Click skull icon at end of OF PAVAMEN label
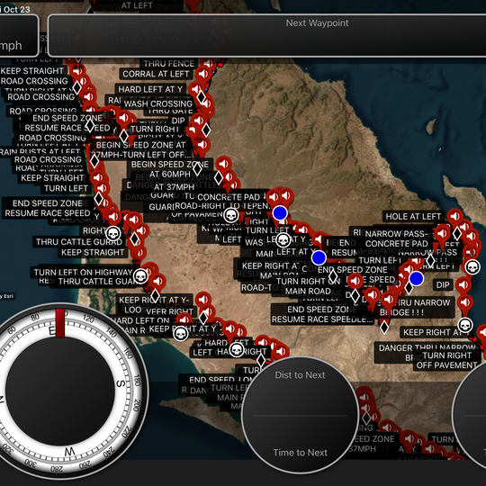Screen dimensions: 486x486 click(231, 215)
